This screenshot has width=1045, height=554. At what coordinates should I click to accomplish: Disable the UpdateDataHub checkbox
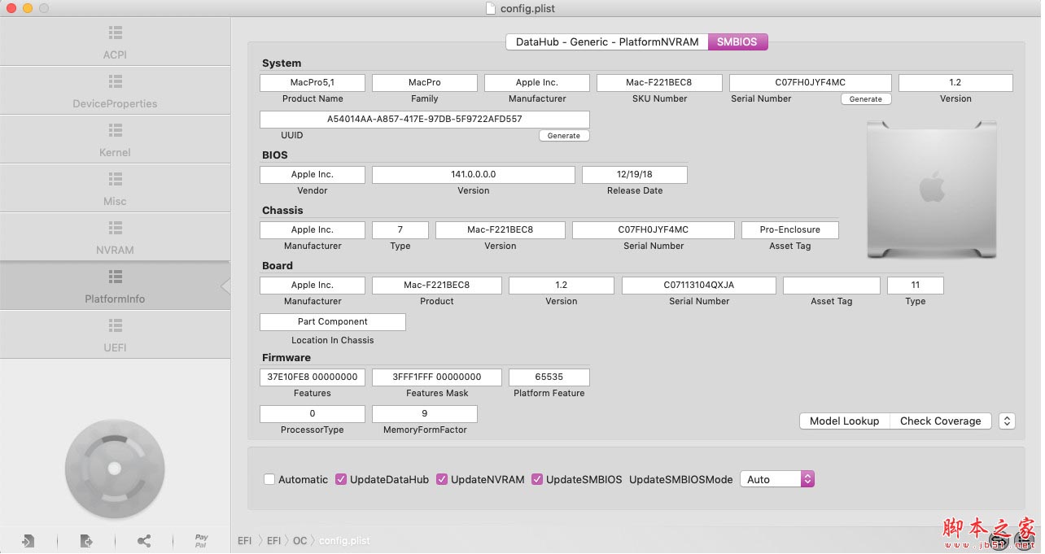341,479
